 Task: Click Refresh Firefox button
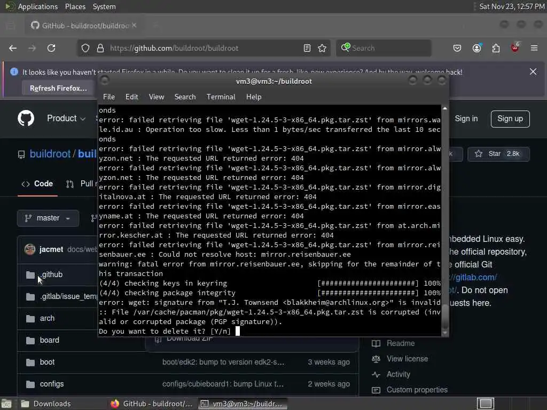pos(58,88)
